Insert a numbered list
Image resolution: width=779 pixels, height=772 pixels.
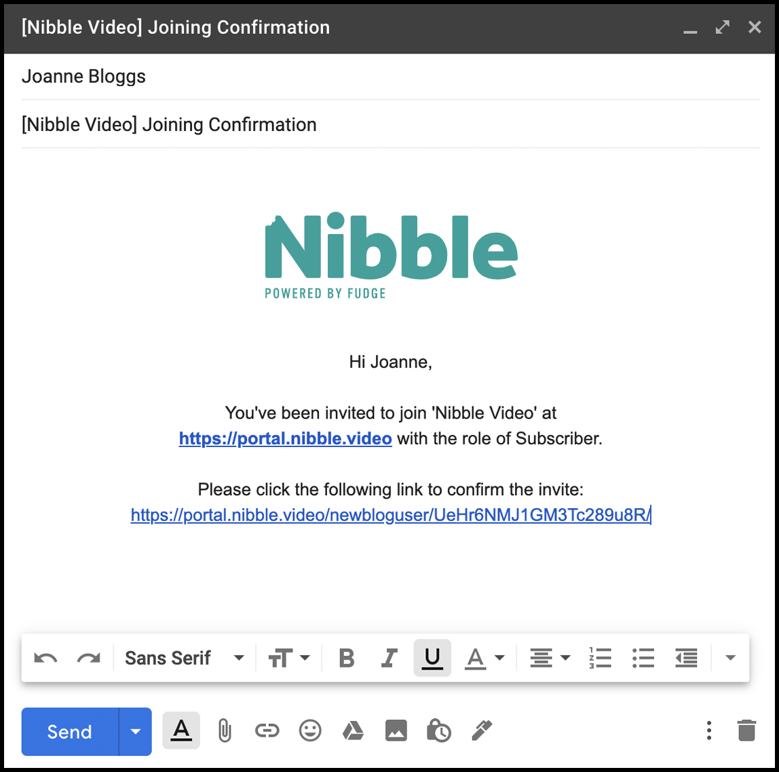tap(600, 658)
